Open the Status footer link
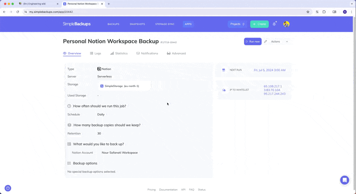This screenshot has height=194, width=356. [x=202, y=190]
